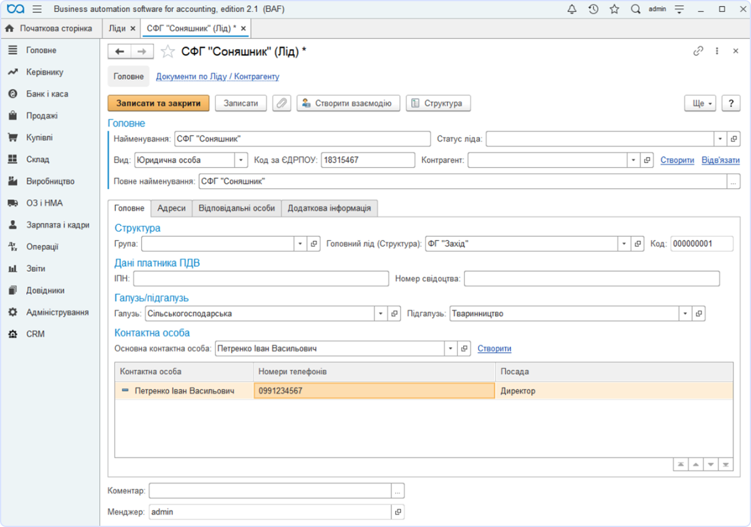The image size is (751, 527).
Task: Click the Створити link next to Контрагент
Action: coord(677,161)
